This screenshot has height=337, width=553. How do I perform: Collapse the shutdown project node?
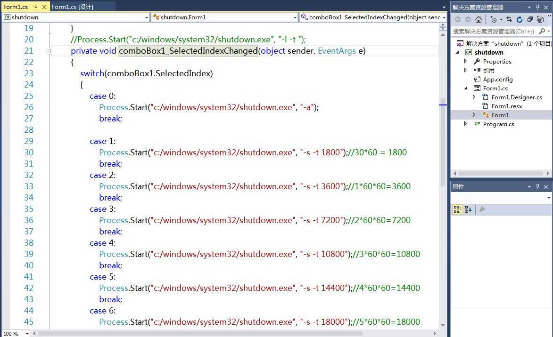[x=458, y=52]
